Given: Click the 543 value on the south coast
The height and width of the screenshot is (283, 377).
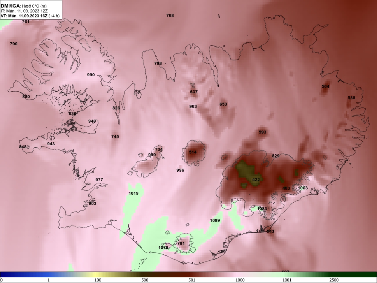Looking at the screenshot, I should pos(270,232).
